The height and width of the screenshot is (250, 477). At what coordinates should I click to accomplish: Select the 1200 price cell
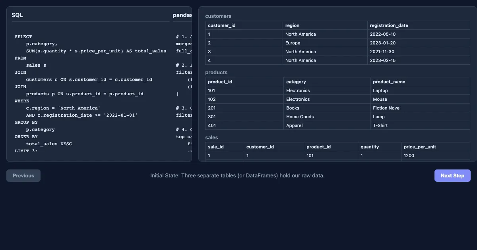click(436, 156)
